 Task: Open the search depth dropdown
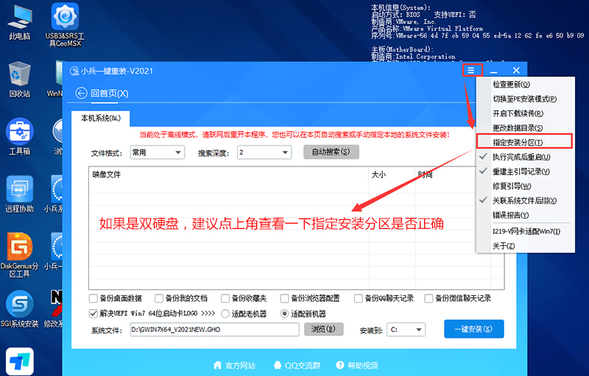pyautogui.click(x=264, y=152)
